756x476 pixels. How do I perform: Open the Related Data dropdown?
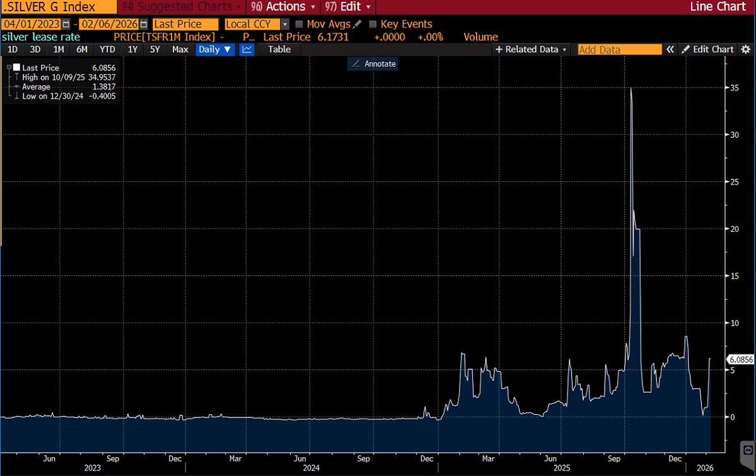pos(564,49)
